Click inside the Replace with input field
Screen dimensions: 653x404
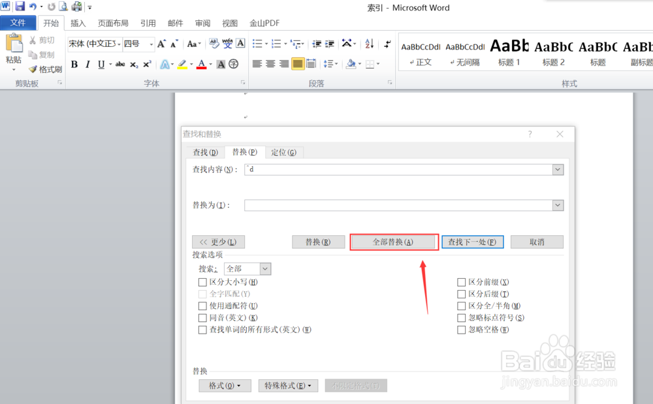tap(398, 205)
